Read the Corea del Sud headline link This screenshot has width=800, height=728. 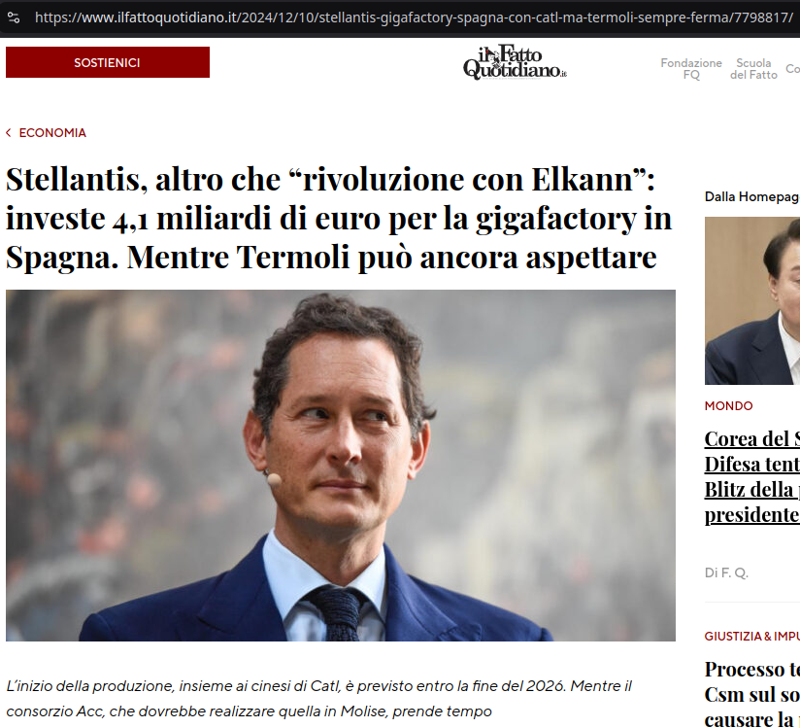752,476
